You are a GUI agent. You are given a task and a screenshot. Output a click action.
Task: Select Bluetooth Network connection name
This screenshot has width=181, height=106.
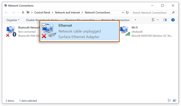click(x=29, y=28)
